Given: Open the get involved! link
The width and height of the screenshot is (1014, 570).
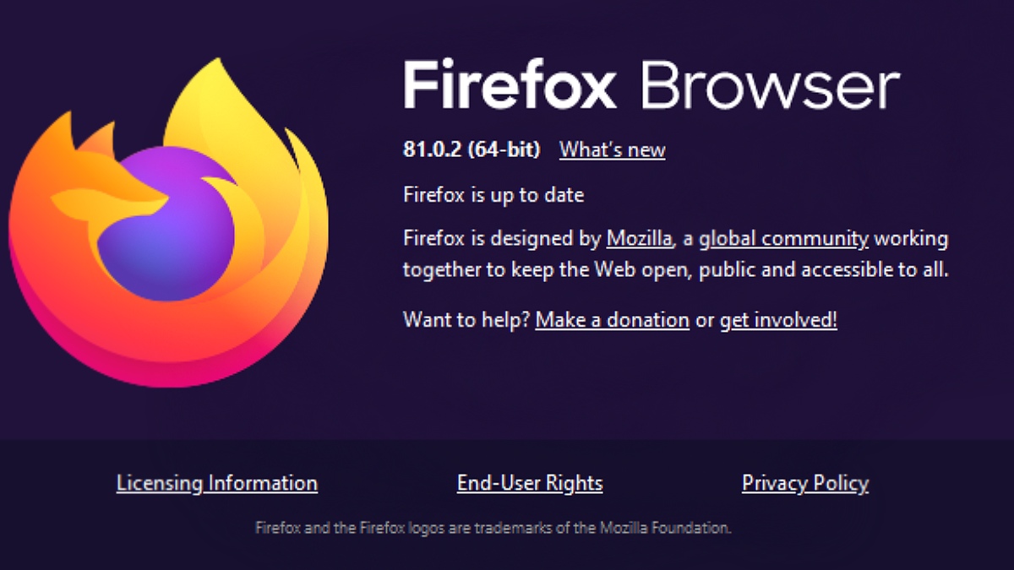Looking at the screenshot, I should point(778,320).
